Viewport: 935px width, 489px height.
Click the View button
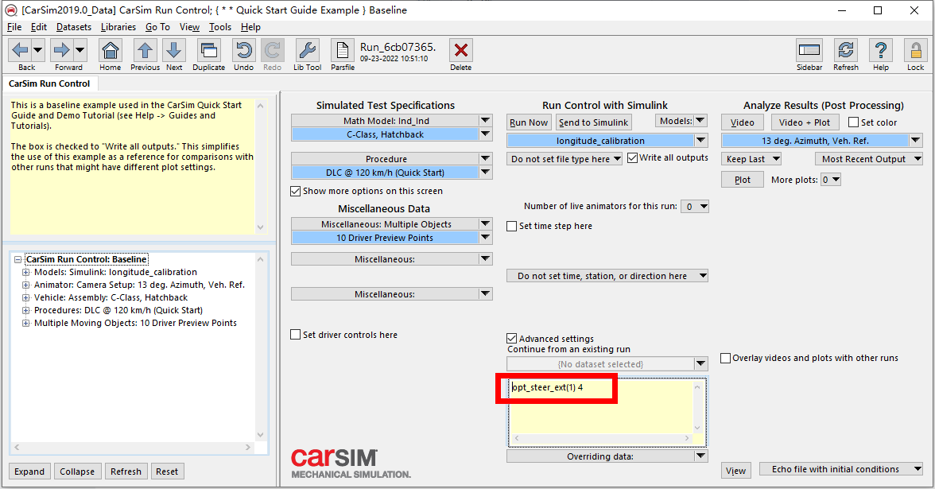pos(736,471)
